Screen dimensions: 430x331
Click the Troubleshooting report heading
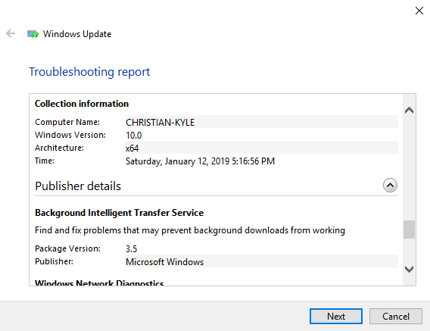pos(89,72)
